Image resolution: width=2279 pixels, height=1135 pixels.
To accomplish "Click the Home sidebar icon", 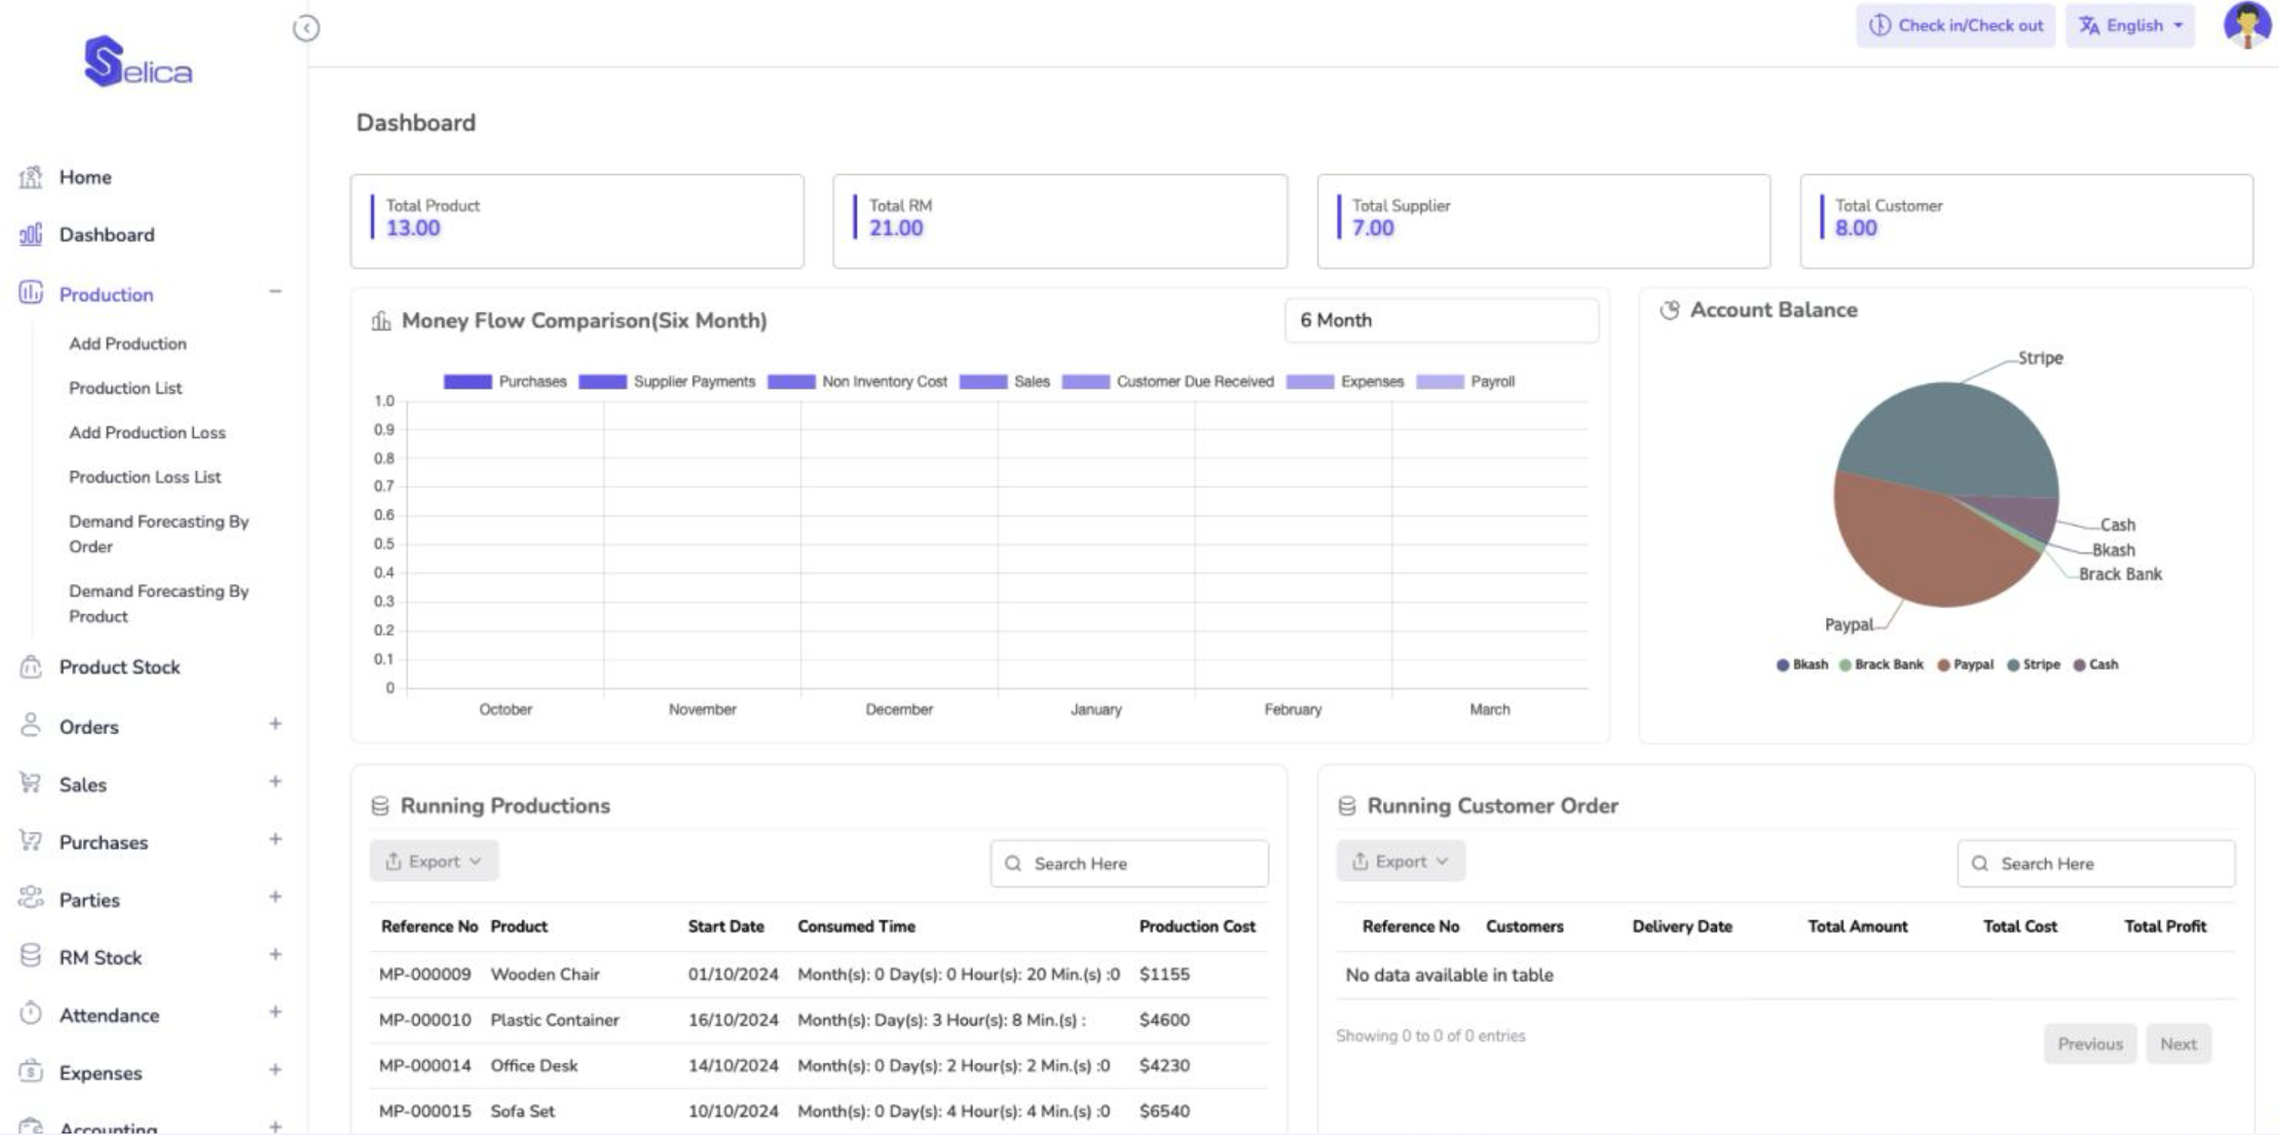I will tap(31, 177).
